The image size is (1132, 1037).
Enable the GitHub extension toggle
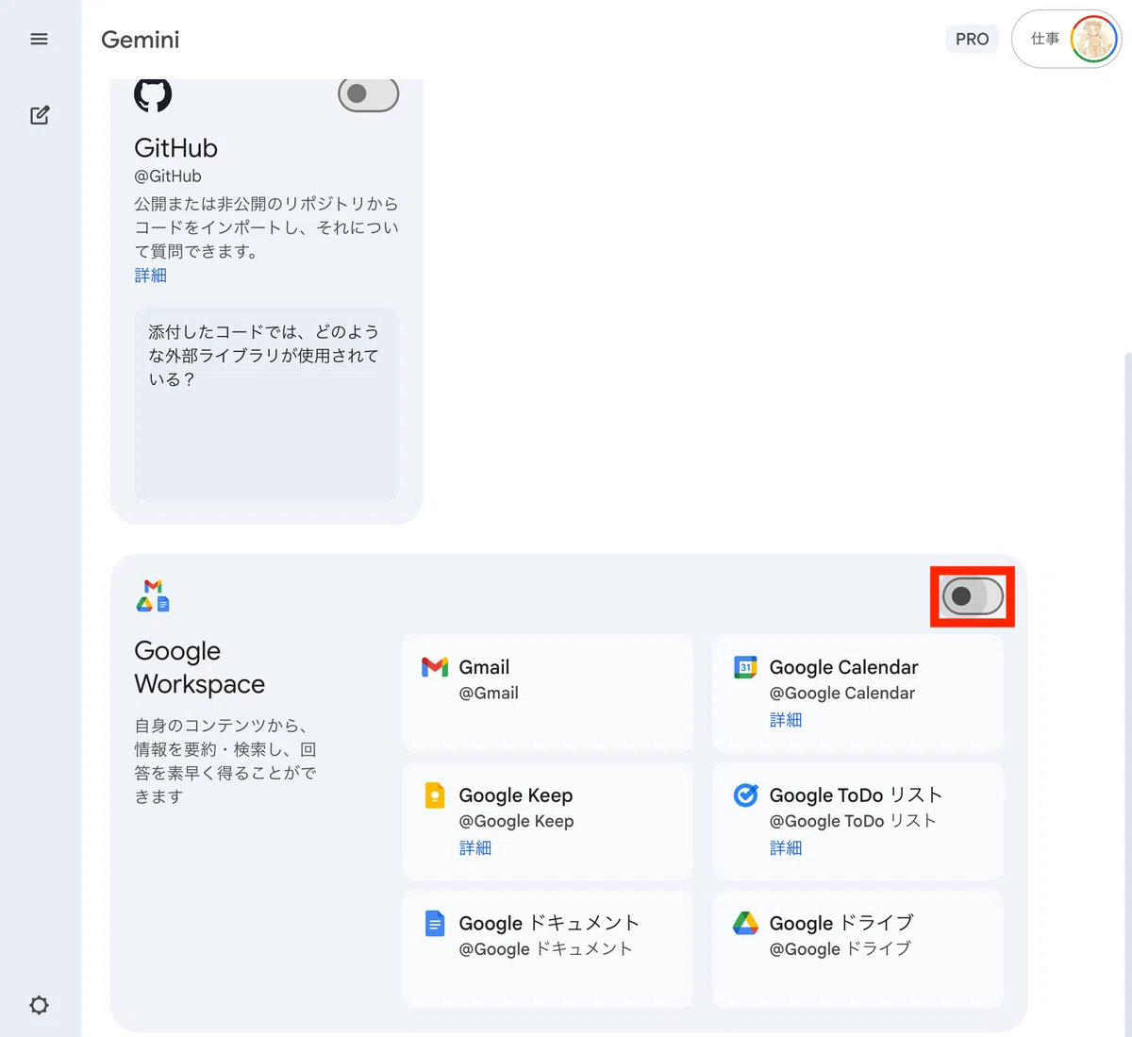click(368, 94)
